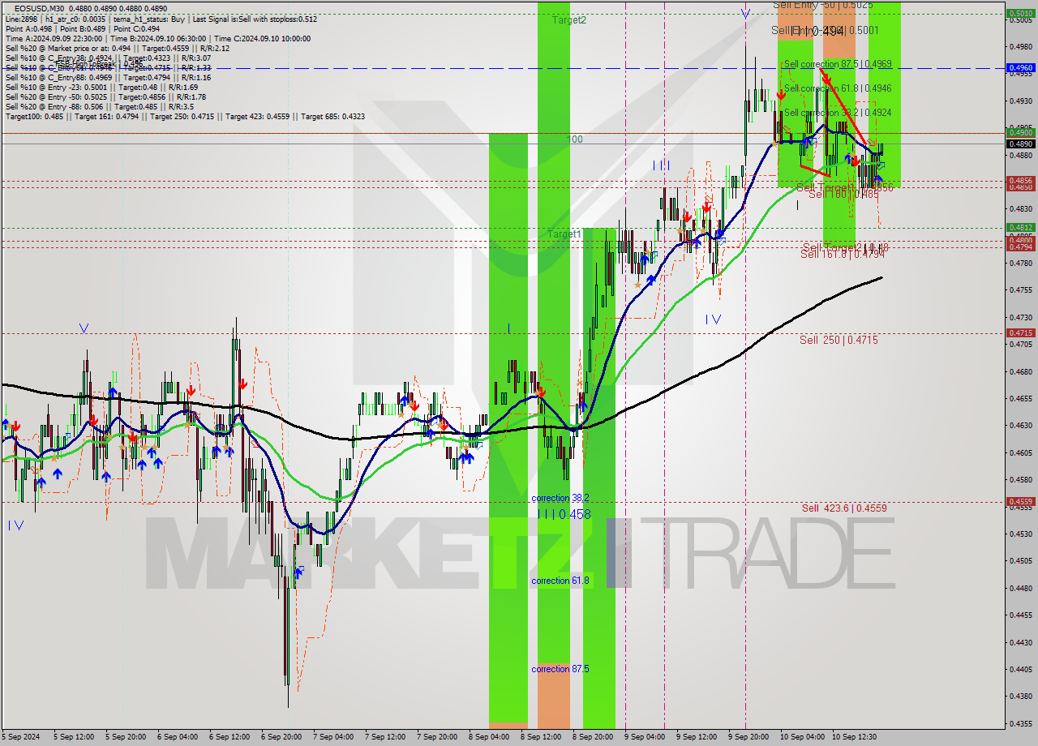
Task: Click the 0.4930 value on price axis
Action: click(x=1021, y=101)
